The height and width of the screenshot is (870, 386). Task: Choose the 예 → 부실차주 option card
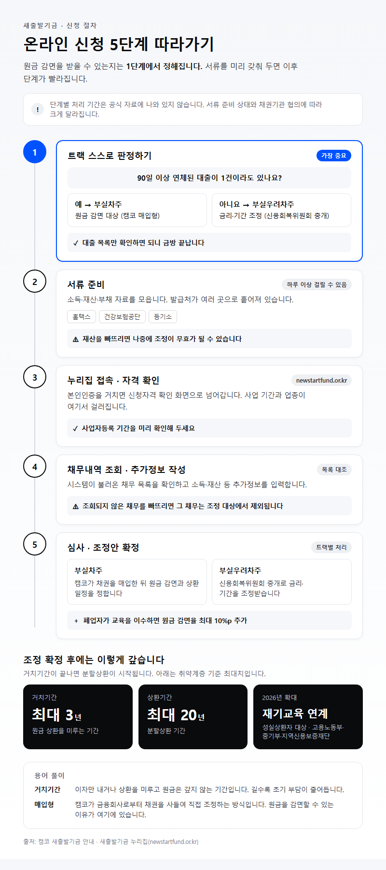(137, 210)
